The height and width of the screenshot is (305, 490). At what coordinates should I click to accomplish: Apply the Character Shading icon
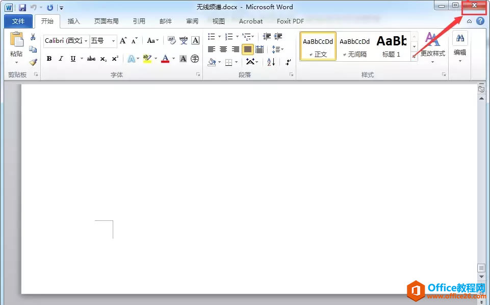tap(183, 59)
